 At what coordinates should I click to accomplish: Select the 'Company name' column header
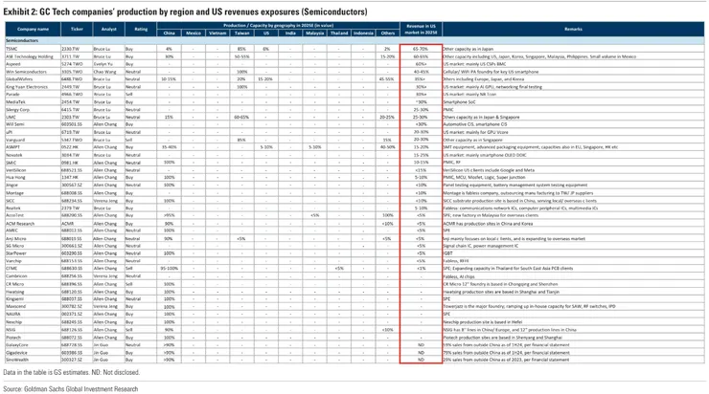(x=33, y=29)
